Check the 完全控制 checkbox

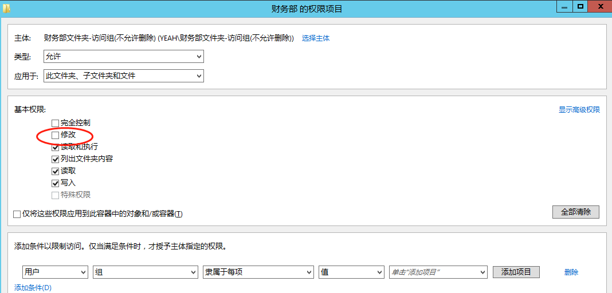[x=55, y=123]
